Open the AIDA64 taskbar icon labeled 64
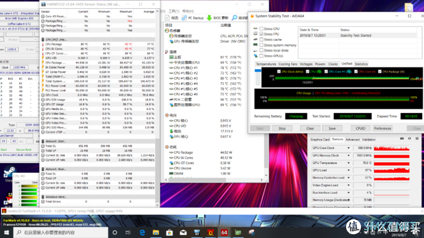Image resolution: width=424 pixels, height=238 pixels. click(x=224, y=232)
